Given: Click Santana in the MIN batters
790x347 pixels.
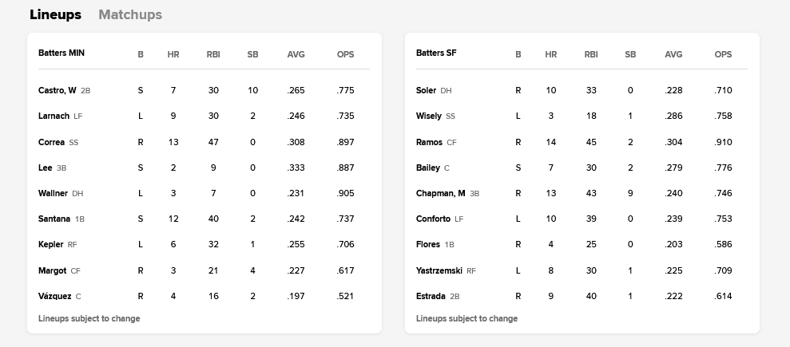Looking at the screenshot, I should point(54,219).
